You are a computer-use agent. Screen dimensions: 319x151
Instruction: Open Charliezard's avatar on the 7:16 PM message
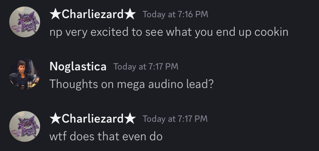(25, 22)
